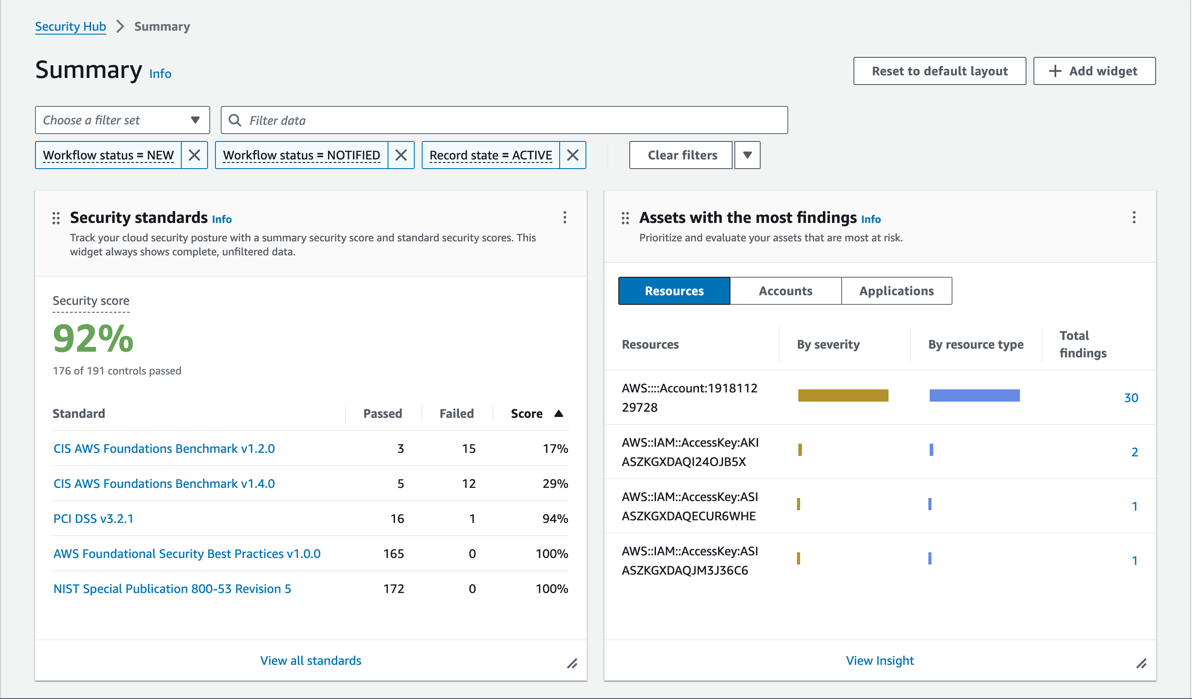Click the Standard column header
The image size is (1192, 699).
78,413
